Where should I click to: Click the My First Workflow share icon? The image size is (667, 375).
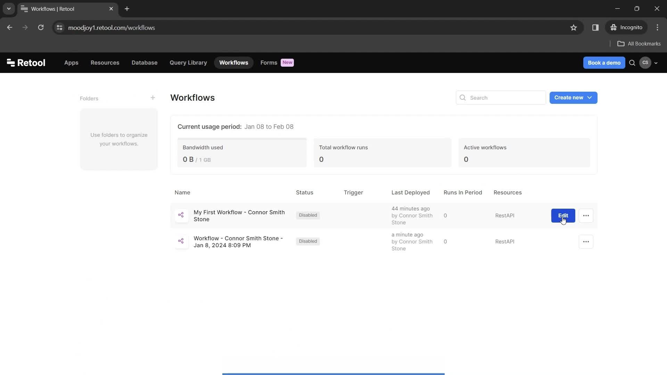(x=181, y=215)
